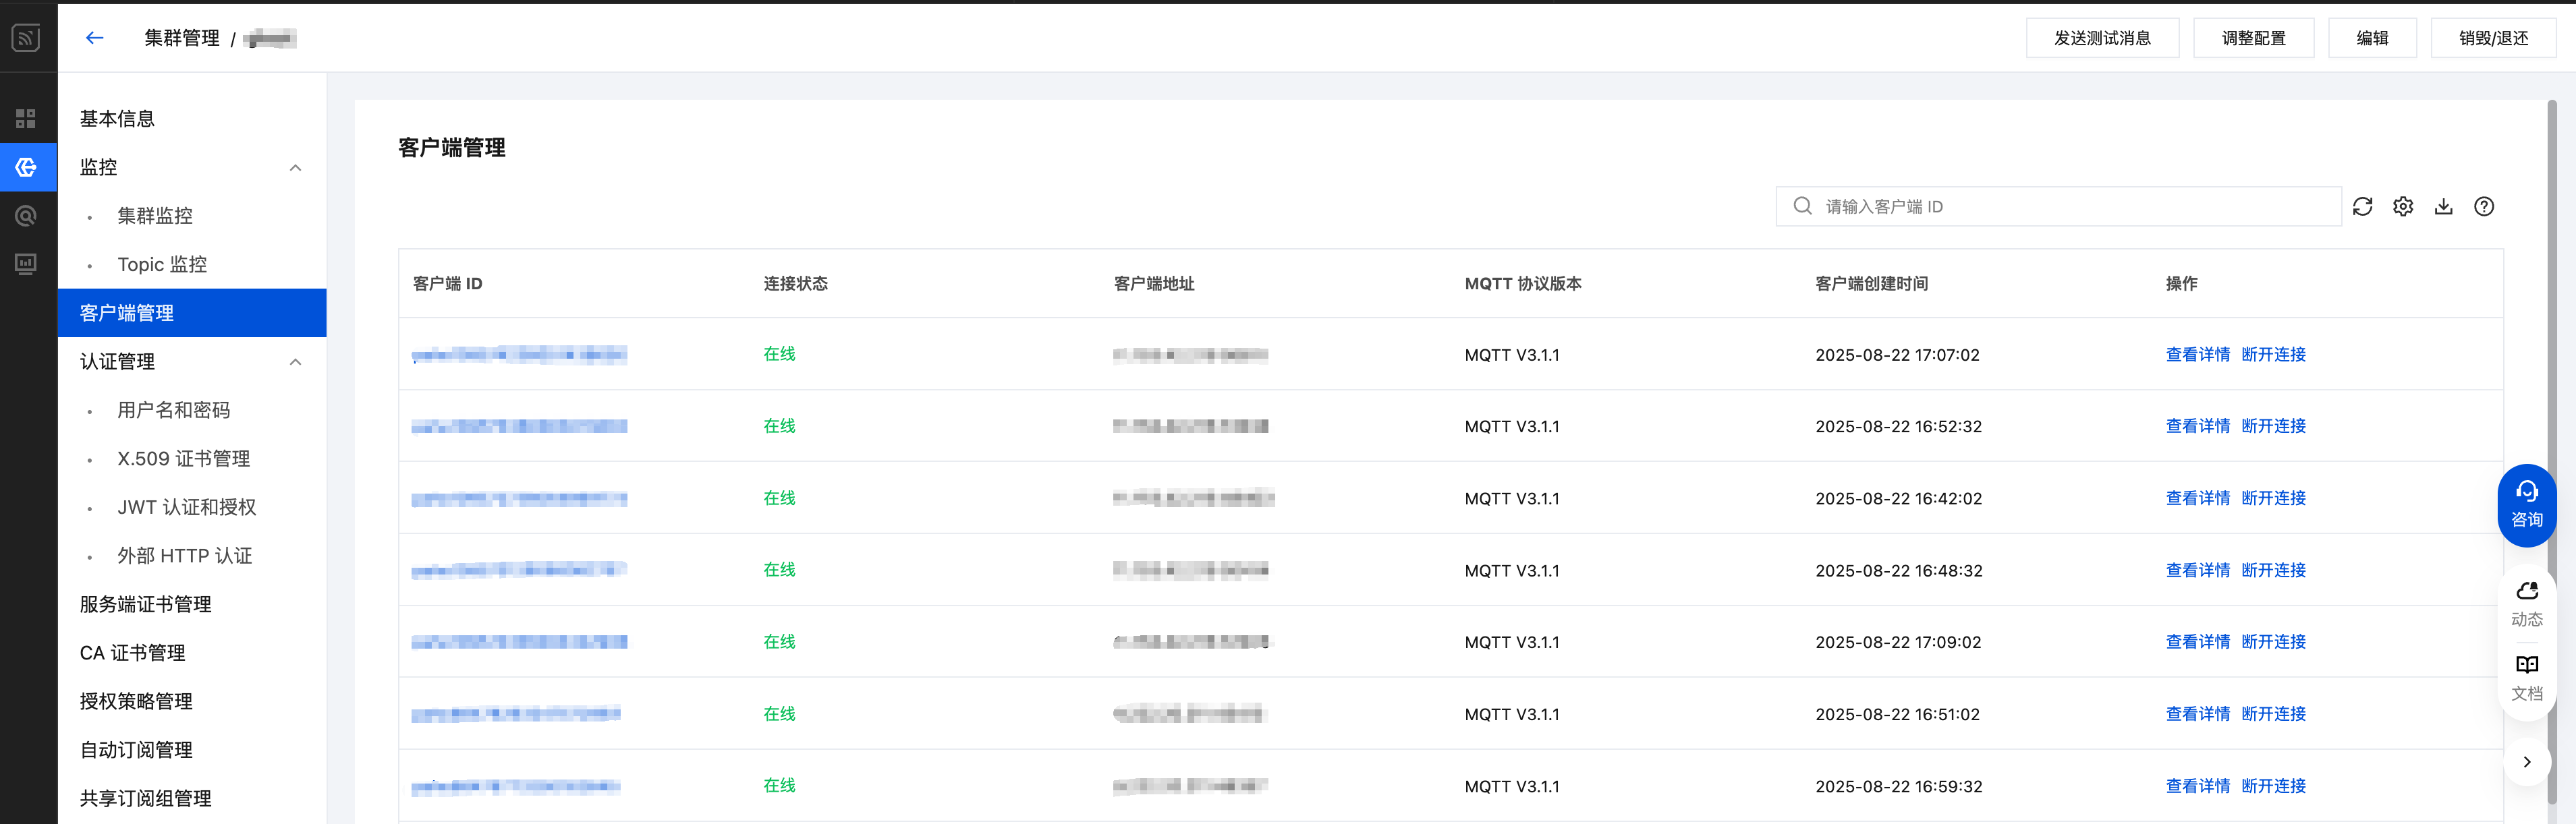
Task: Download the client list
Action: click(x=2443, y=206)
